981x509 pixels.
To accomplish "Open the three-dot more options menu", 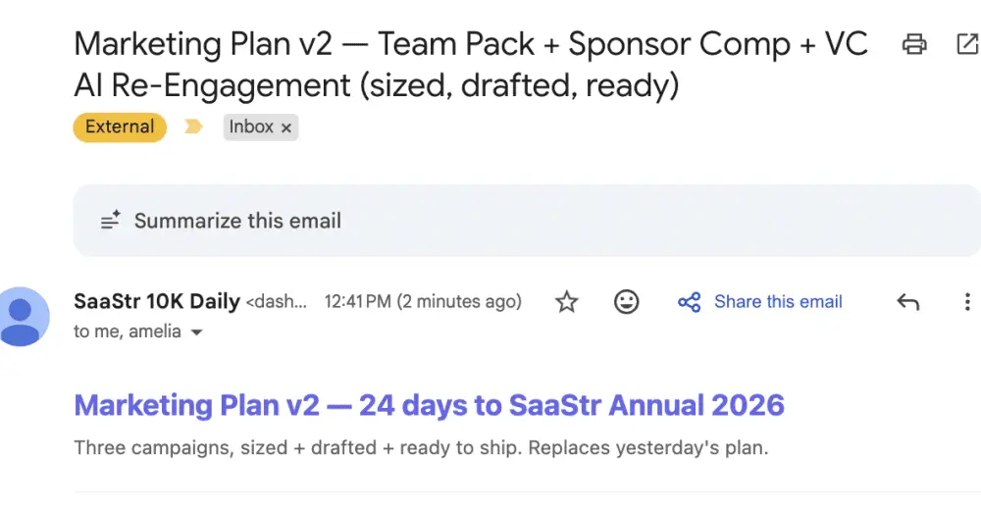I will point(967,302).
